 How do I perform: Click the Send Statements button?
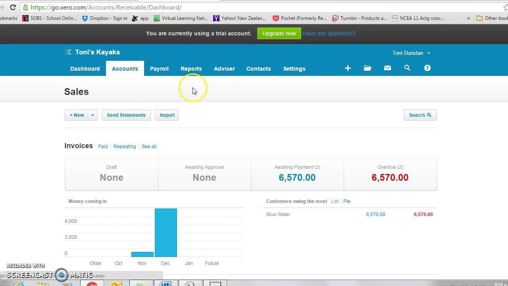(x=126, y=115)
